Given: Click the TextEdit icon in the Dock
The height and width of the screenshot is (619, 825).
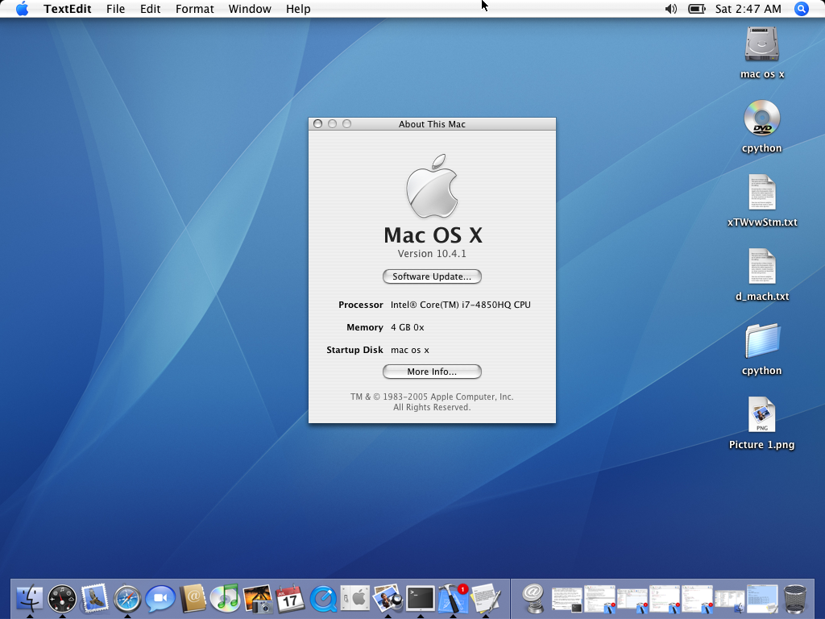Looking at the screenshot, I should coord(486,599).
